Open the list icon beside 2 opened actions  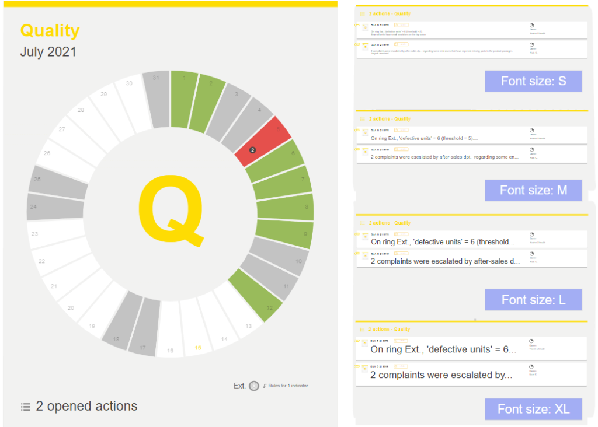[x=26, y=407]
